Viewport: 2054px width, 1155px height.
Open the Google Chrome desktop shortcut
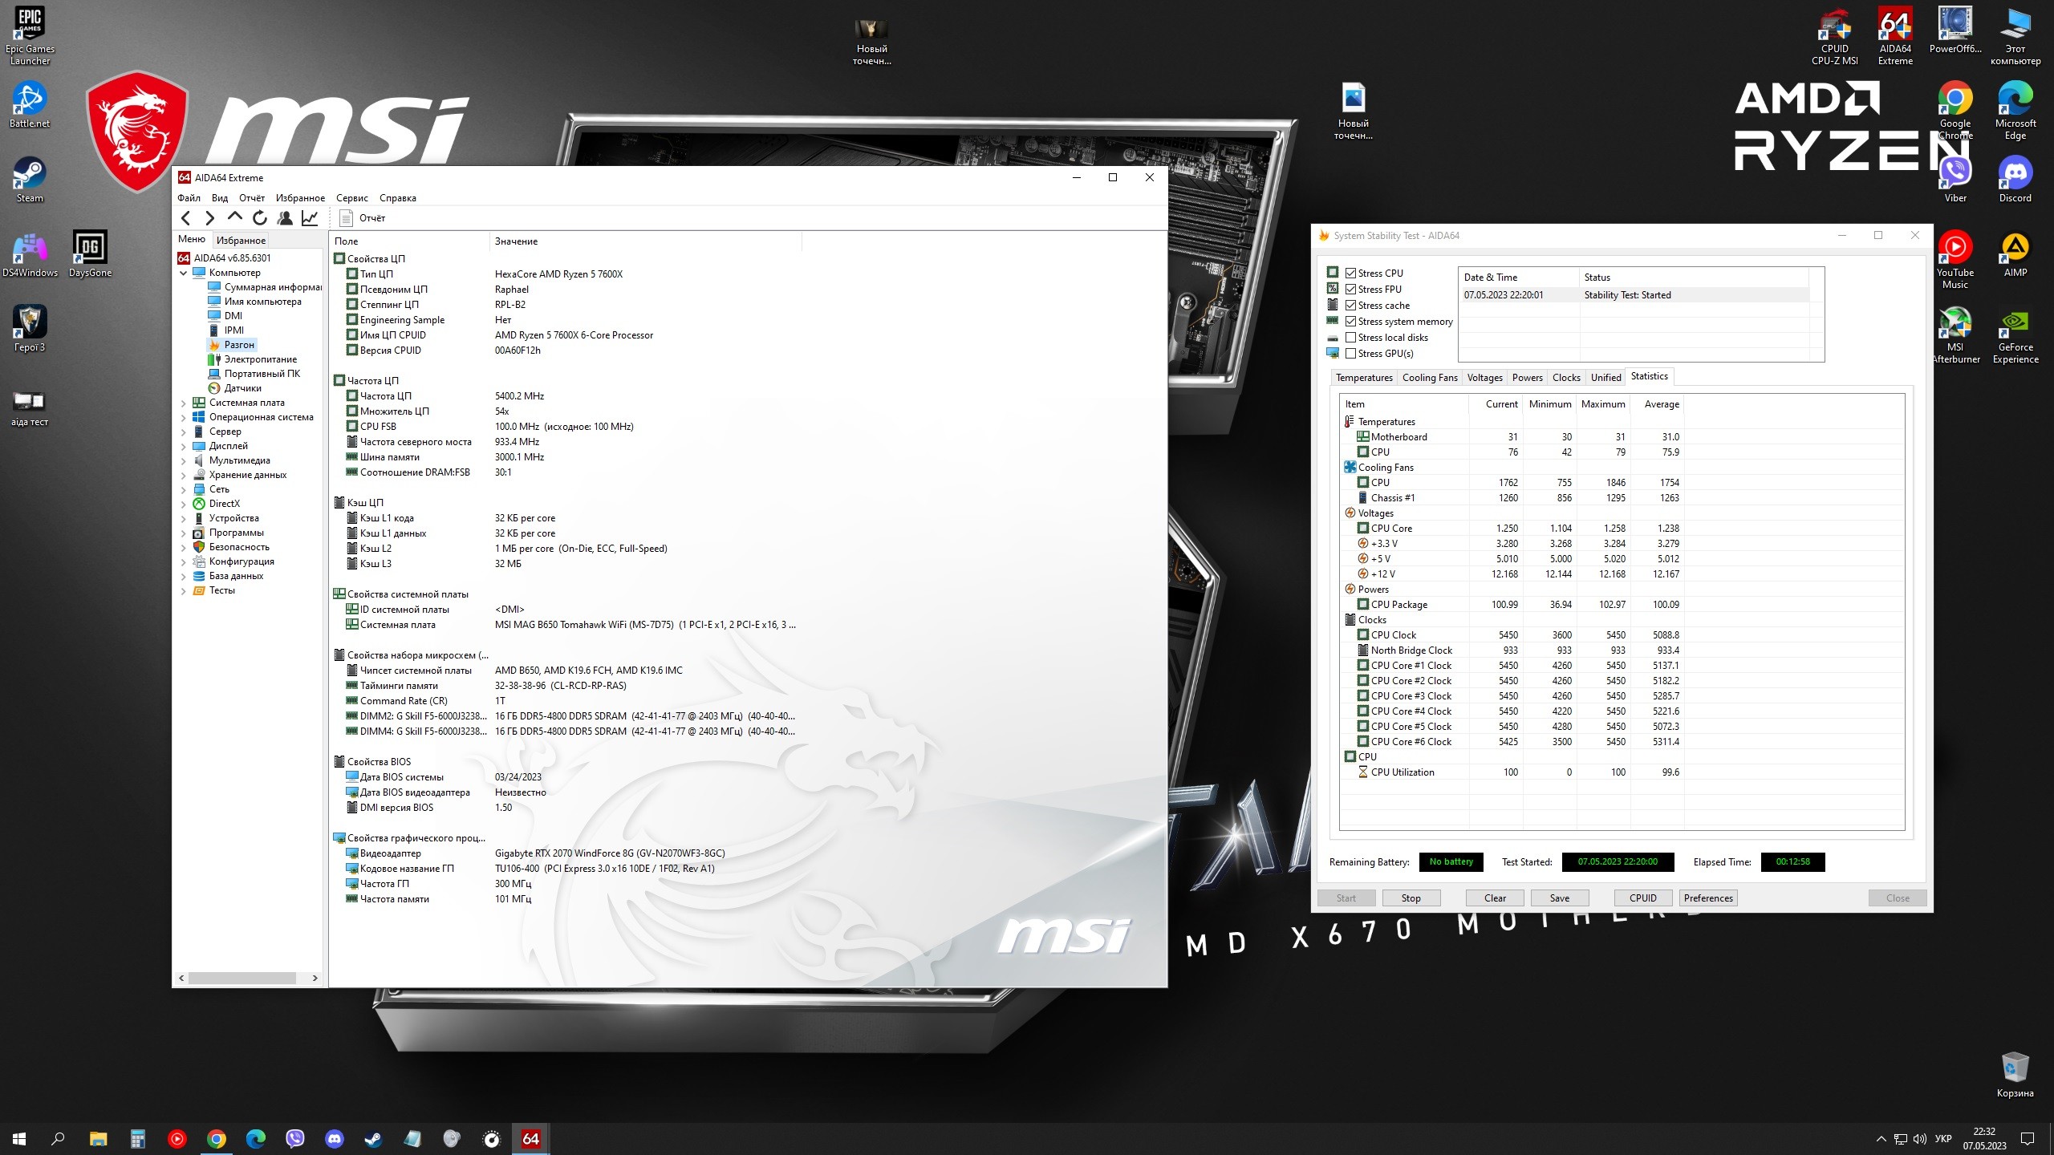click(x=1955, y=111)
